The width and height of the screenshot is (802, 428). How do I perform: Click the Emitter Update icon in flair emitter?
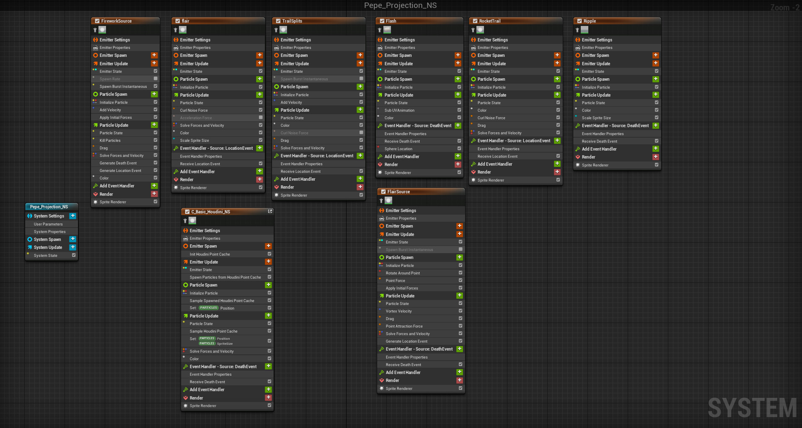[x=175, y=63]
